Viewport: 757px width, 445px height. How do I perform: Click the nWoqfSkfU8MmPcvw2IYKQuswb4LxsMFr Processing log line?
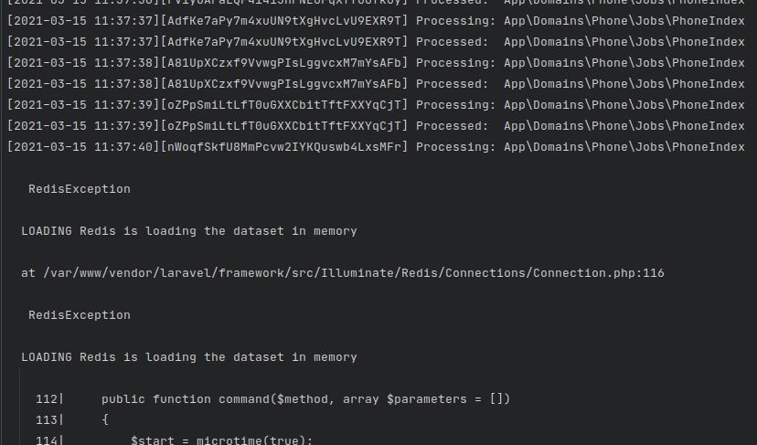[376, 147]
